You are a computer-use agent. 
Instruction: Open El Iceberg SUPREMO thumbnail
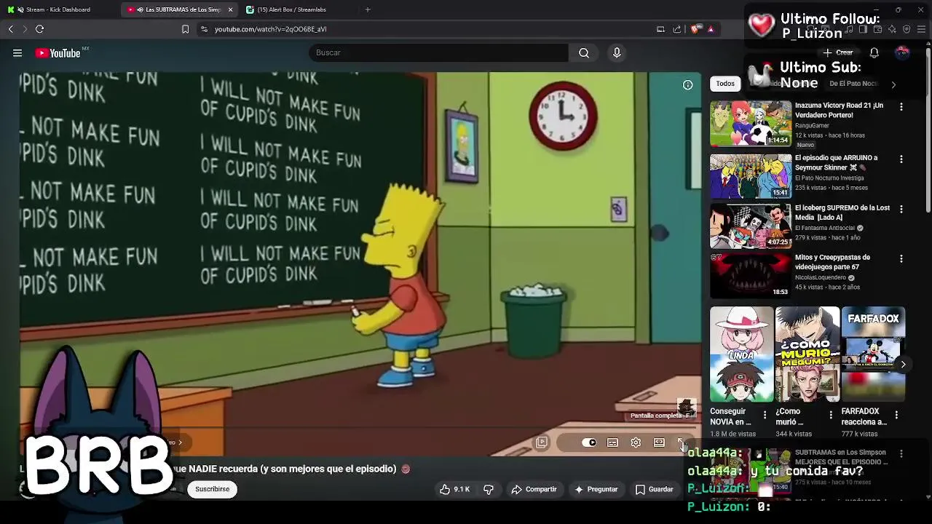[x=751, y=226]
